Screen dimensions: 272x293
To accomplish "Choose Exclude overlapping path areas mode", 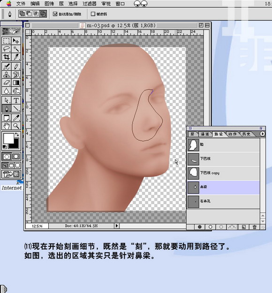I will click(x=43, y=14).
